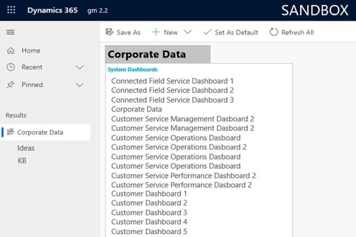Select Connected Field Service Dashboard 1

tap(172, 81)
